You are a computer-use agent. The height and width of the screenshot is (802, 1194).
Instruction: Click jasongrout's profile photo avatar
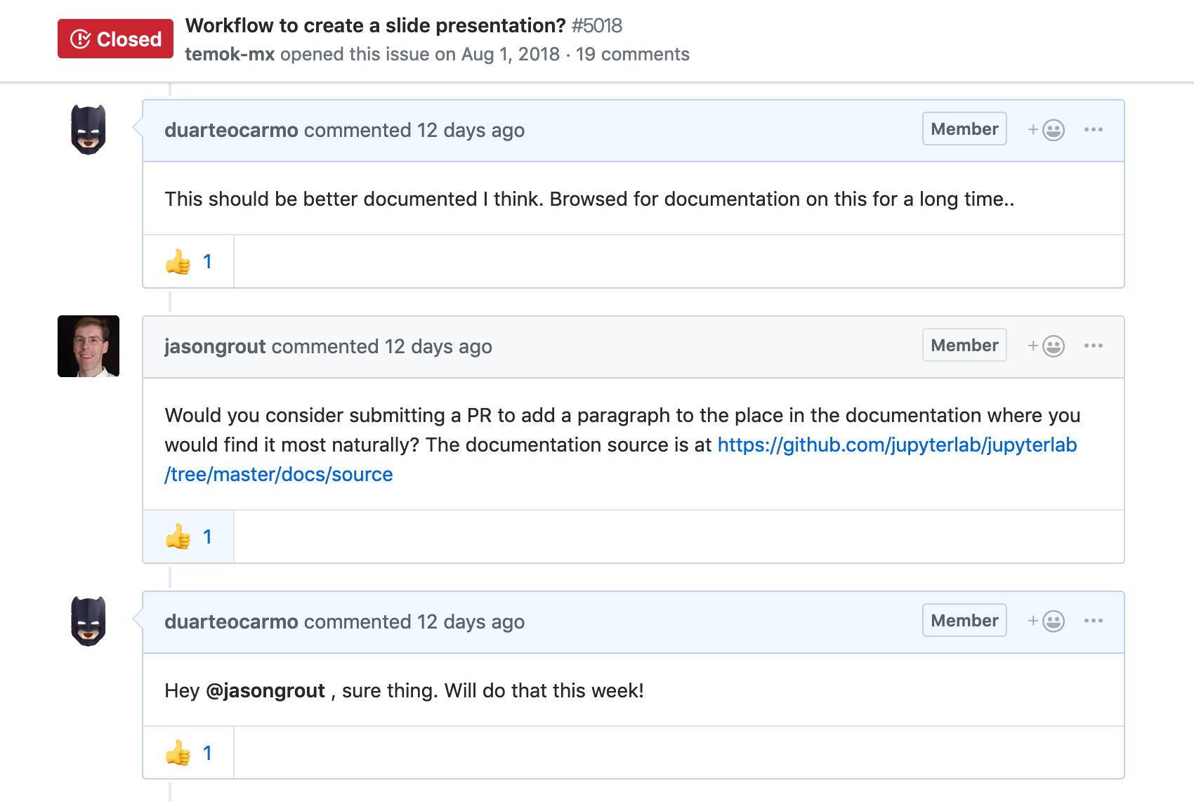point(88,346)
